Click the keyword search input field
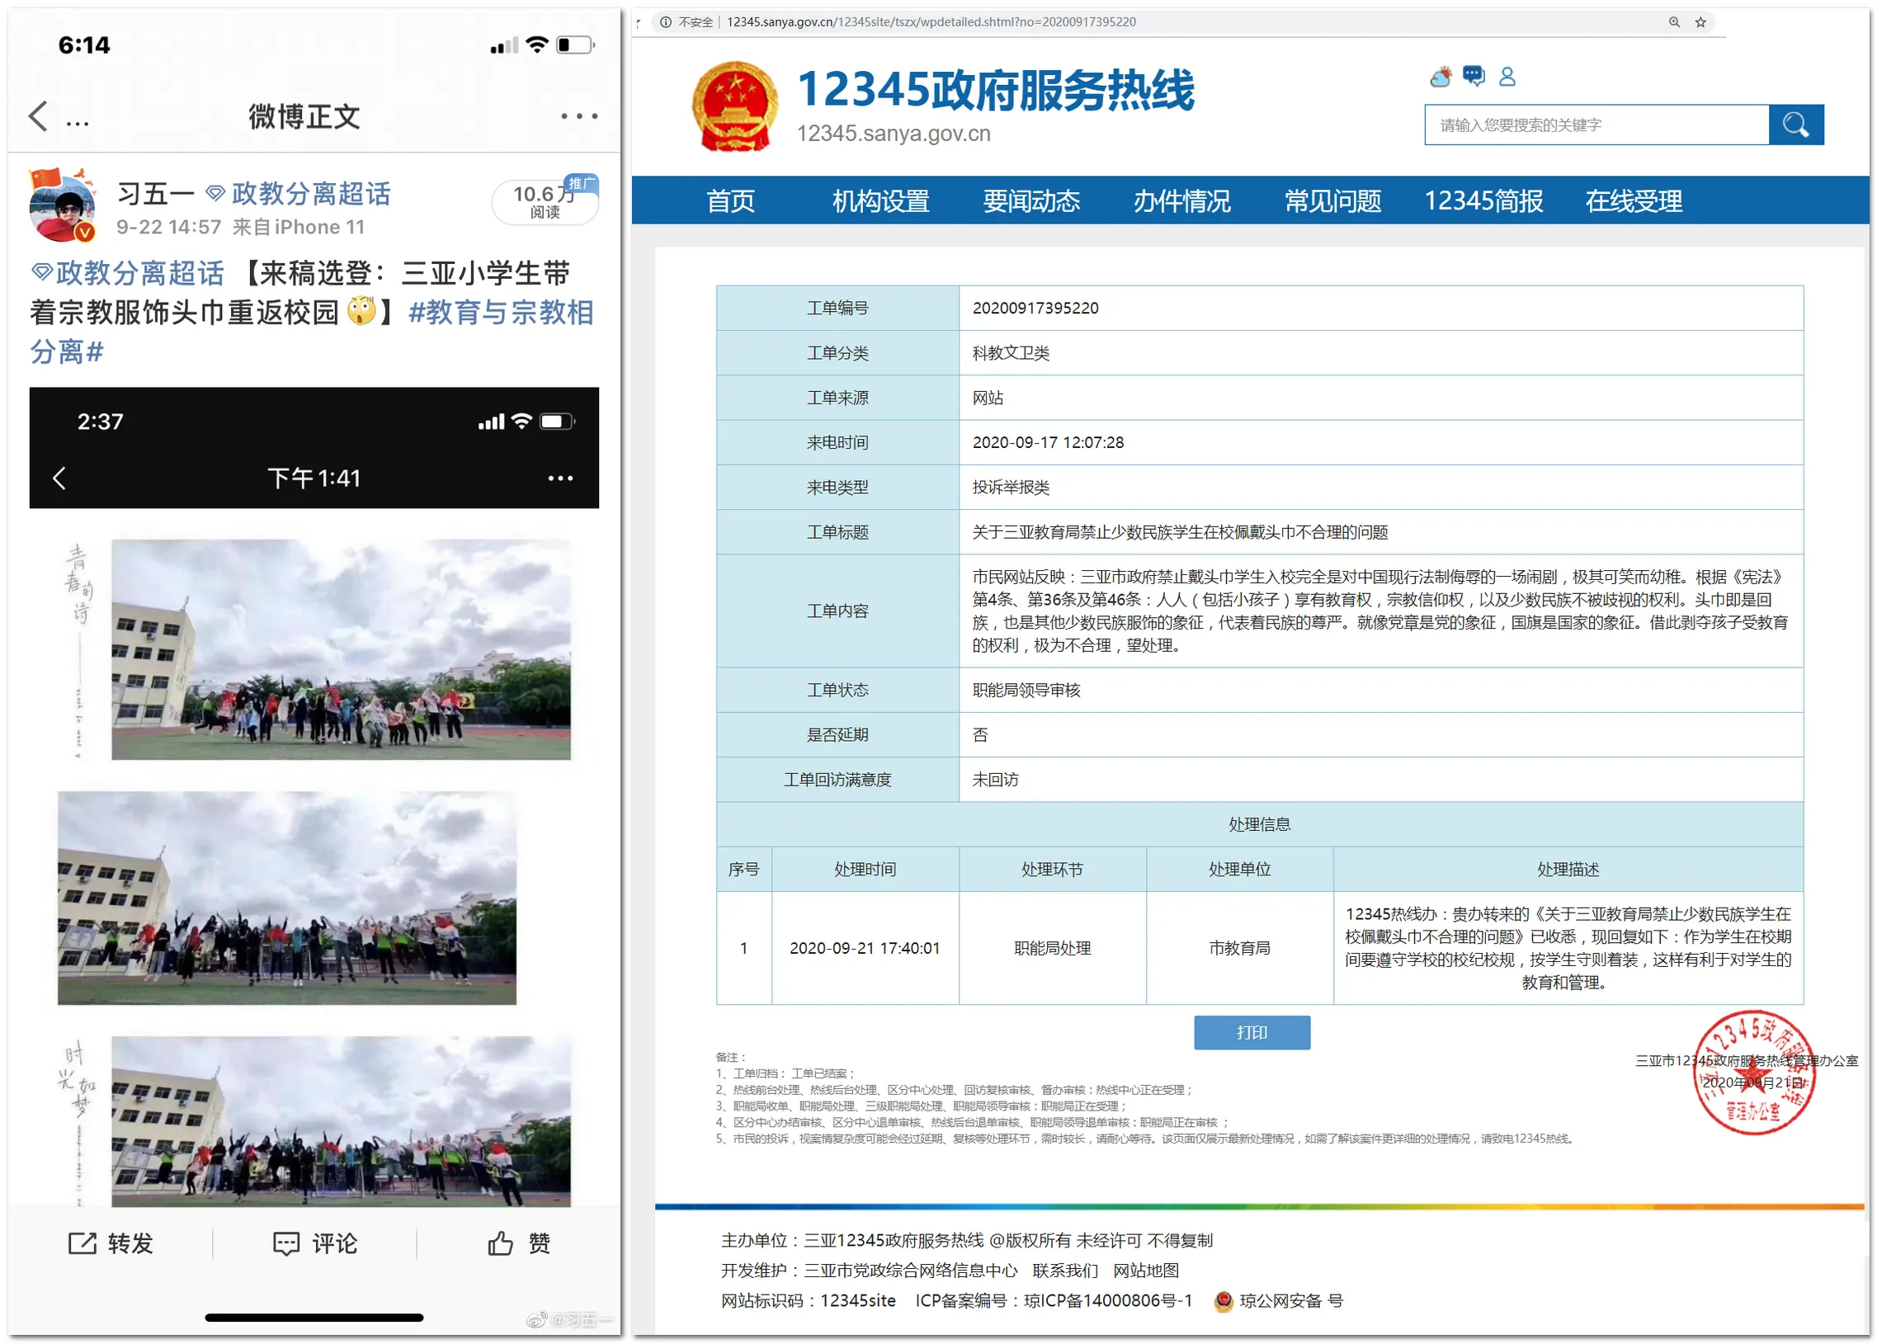1877x1344 pixels. pyautogui.click(x=1596, y=125)
